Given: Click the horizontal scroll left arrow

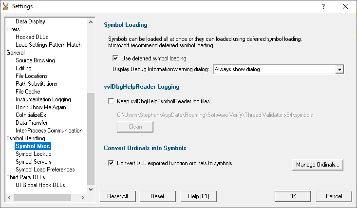Looking at the screenshot, I should pyautogui.click(x=9, y=197).
